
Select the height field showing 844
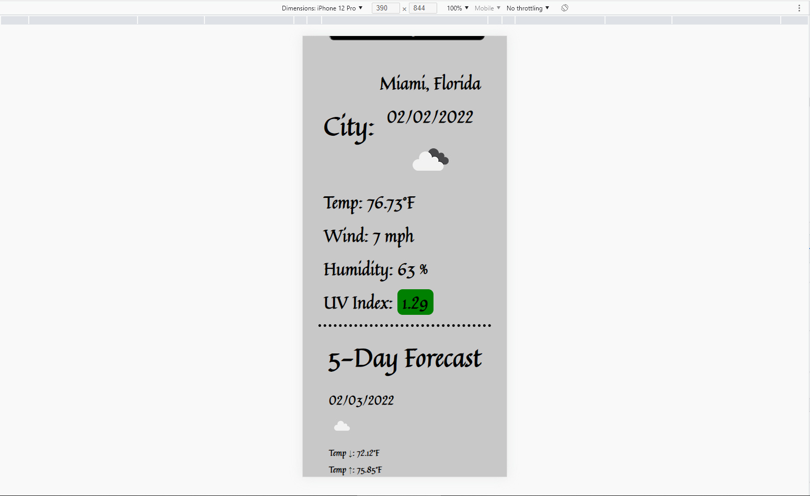tap(423, 8)
